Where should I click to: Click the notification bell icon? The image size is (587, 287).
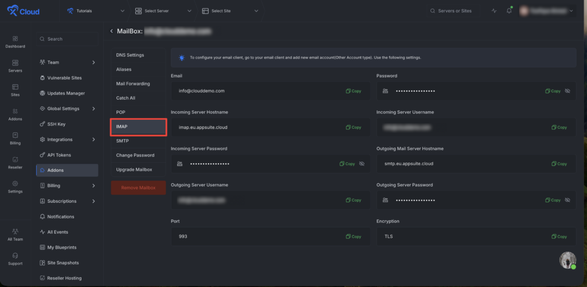pyautogui.click(x=509, y=11)
